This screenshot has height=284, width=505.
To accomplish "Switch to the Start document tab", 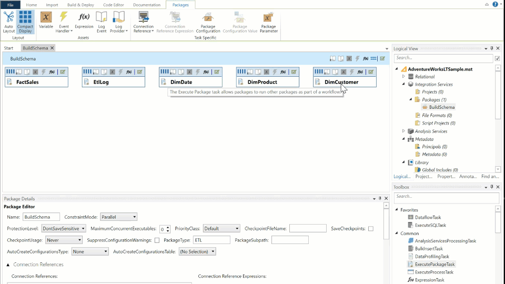I will 9,48.
